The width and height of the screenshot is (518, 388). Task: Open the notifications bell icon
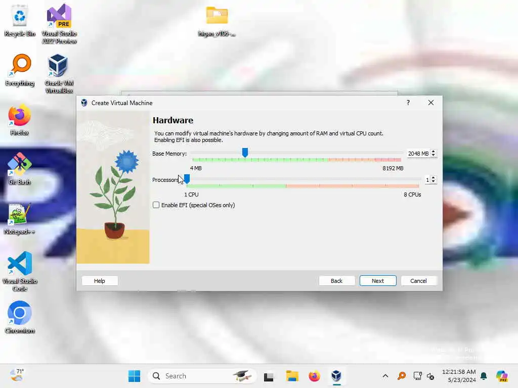click(484, 376)
